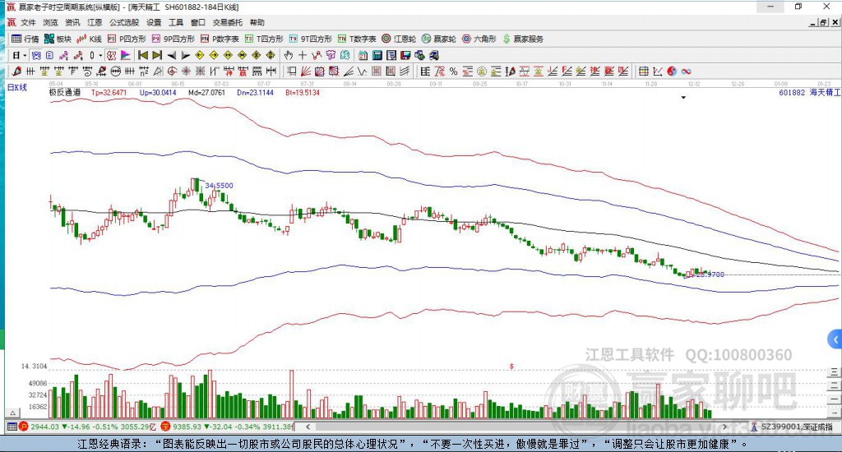Click the SZ399001 深证成指 status entry

[x=792, y=427]
